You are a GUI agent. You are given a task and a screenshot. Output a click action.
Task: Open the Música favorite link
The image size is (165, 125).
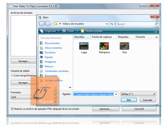(49, 66)
